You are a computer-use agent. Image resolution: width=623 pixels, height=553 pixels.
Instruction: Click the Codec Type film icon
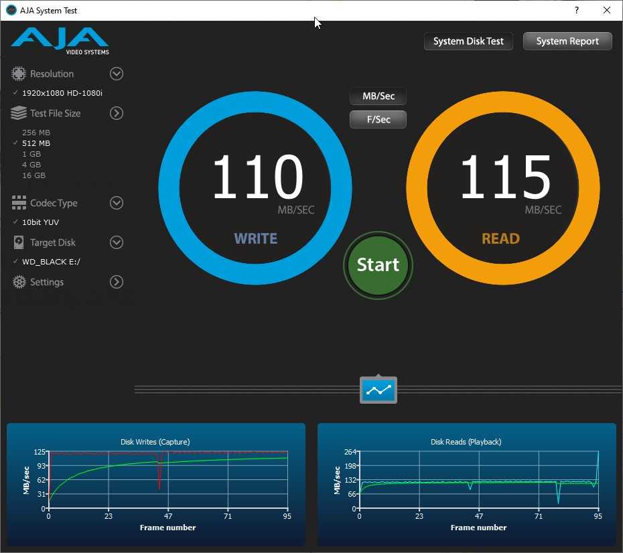click(x=19, y=203)
